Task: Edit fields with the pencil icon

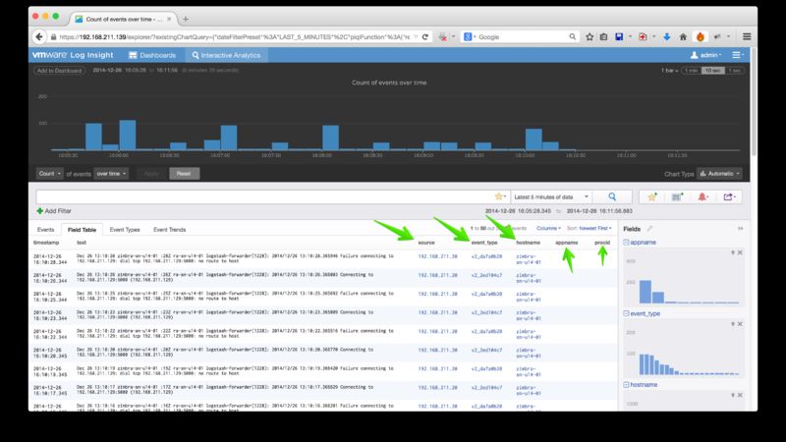Action: 649,229
